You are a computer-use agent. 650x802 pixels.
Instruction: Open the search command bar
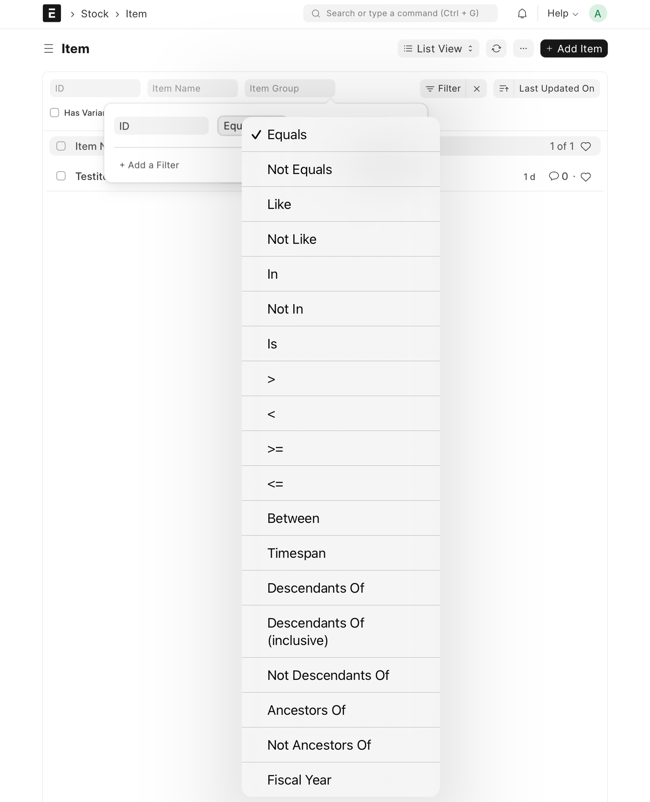pos(400,13)
